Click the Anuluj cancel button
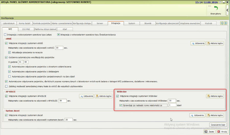This screenshot has width=230, height=135. 222,132
